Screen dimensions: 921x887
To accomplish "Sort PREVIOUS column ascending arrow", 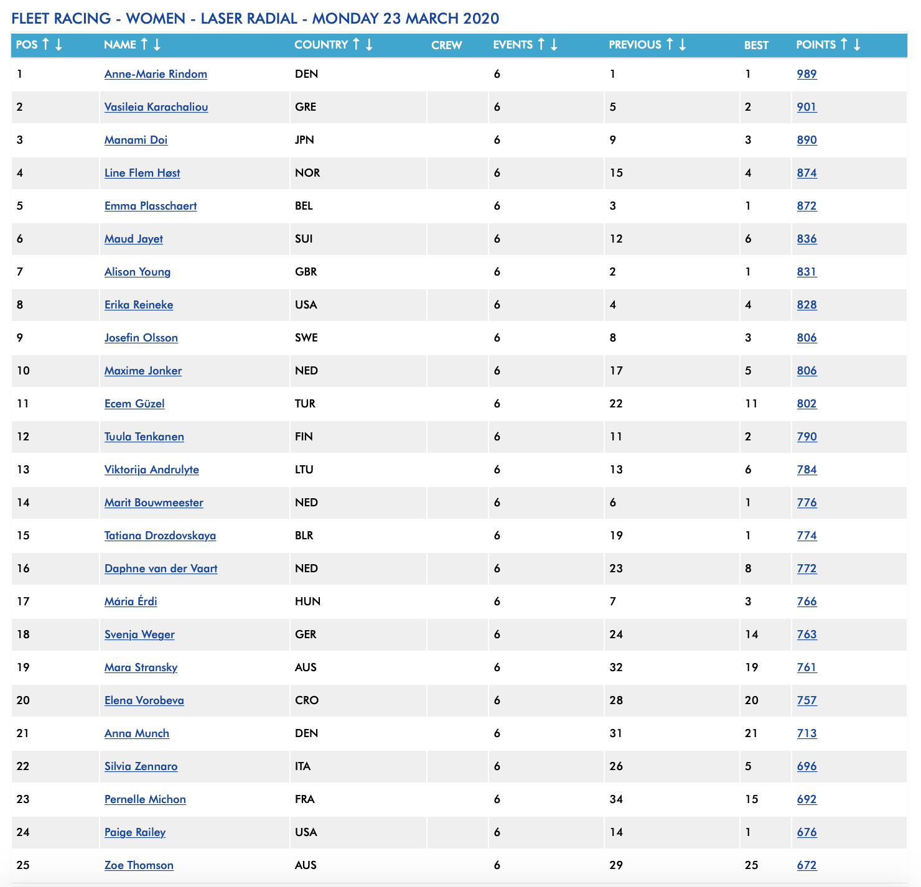I will click(x=670, y=44).
